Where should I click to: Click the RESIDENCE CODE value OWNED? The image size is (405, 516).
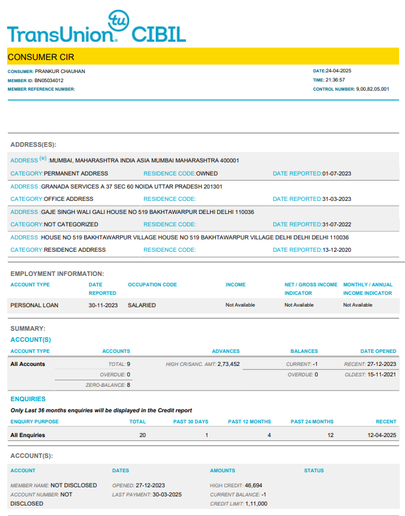tap(207, 174)
